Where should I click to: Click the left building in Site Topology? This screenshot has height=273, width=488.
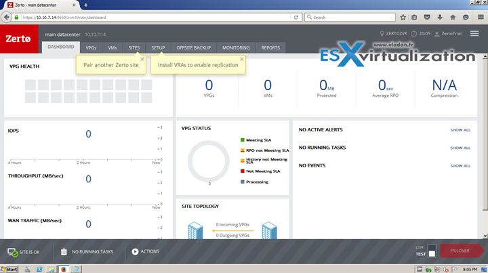(195, 230)
